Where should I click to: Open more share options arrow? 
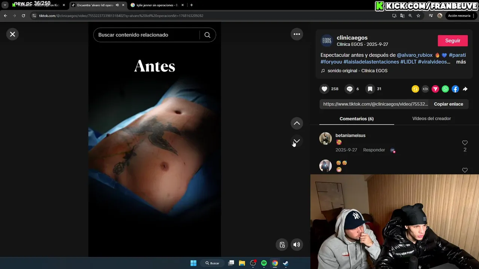pyautogui.click(x=465, y=89)
